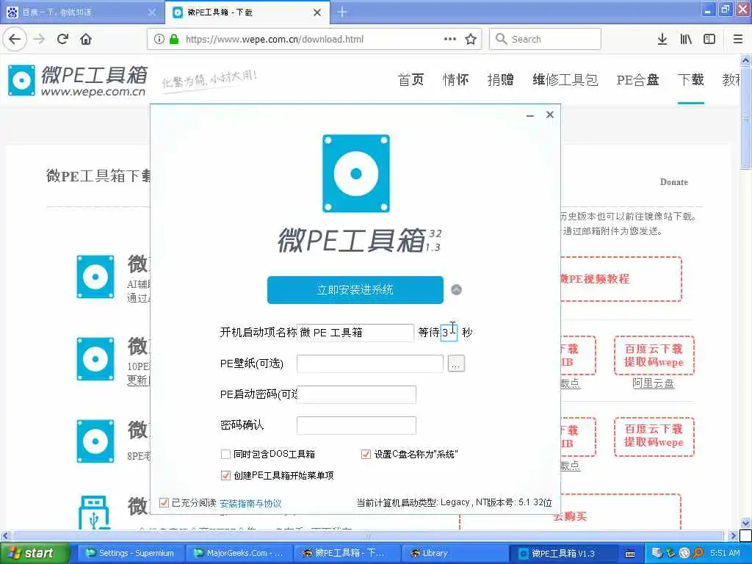The image size is (752, 564).
Task: Go back using the browser back arrow
Action: 15,39
